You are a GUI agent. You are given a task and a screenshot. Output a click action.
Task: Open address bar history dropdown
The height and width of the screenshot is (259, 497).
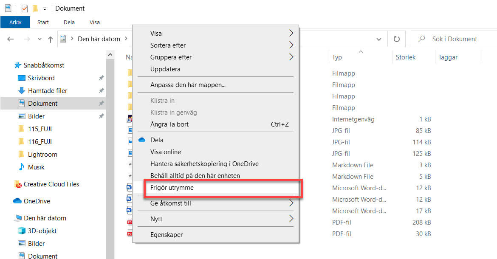click(378, 39)
